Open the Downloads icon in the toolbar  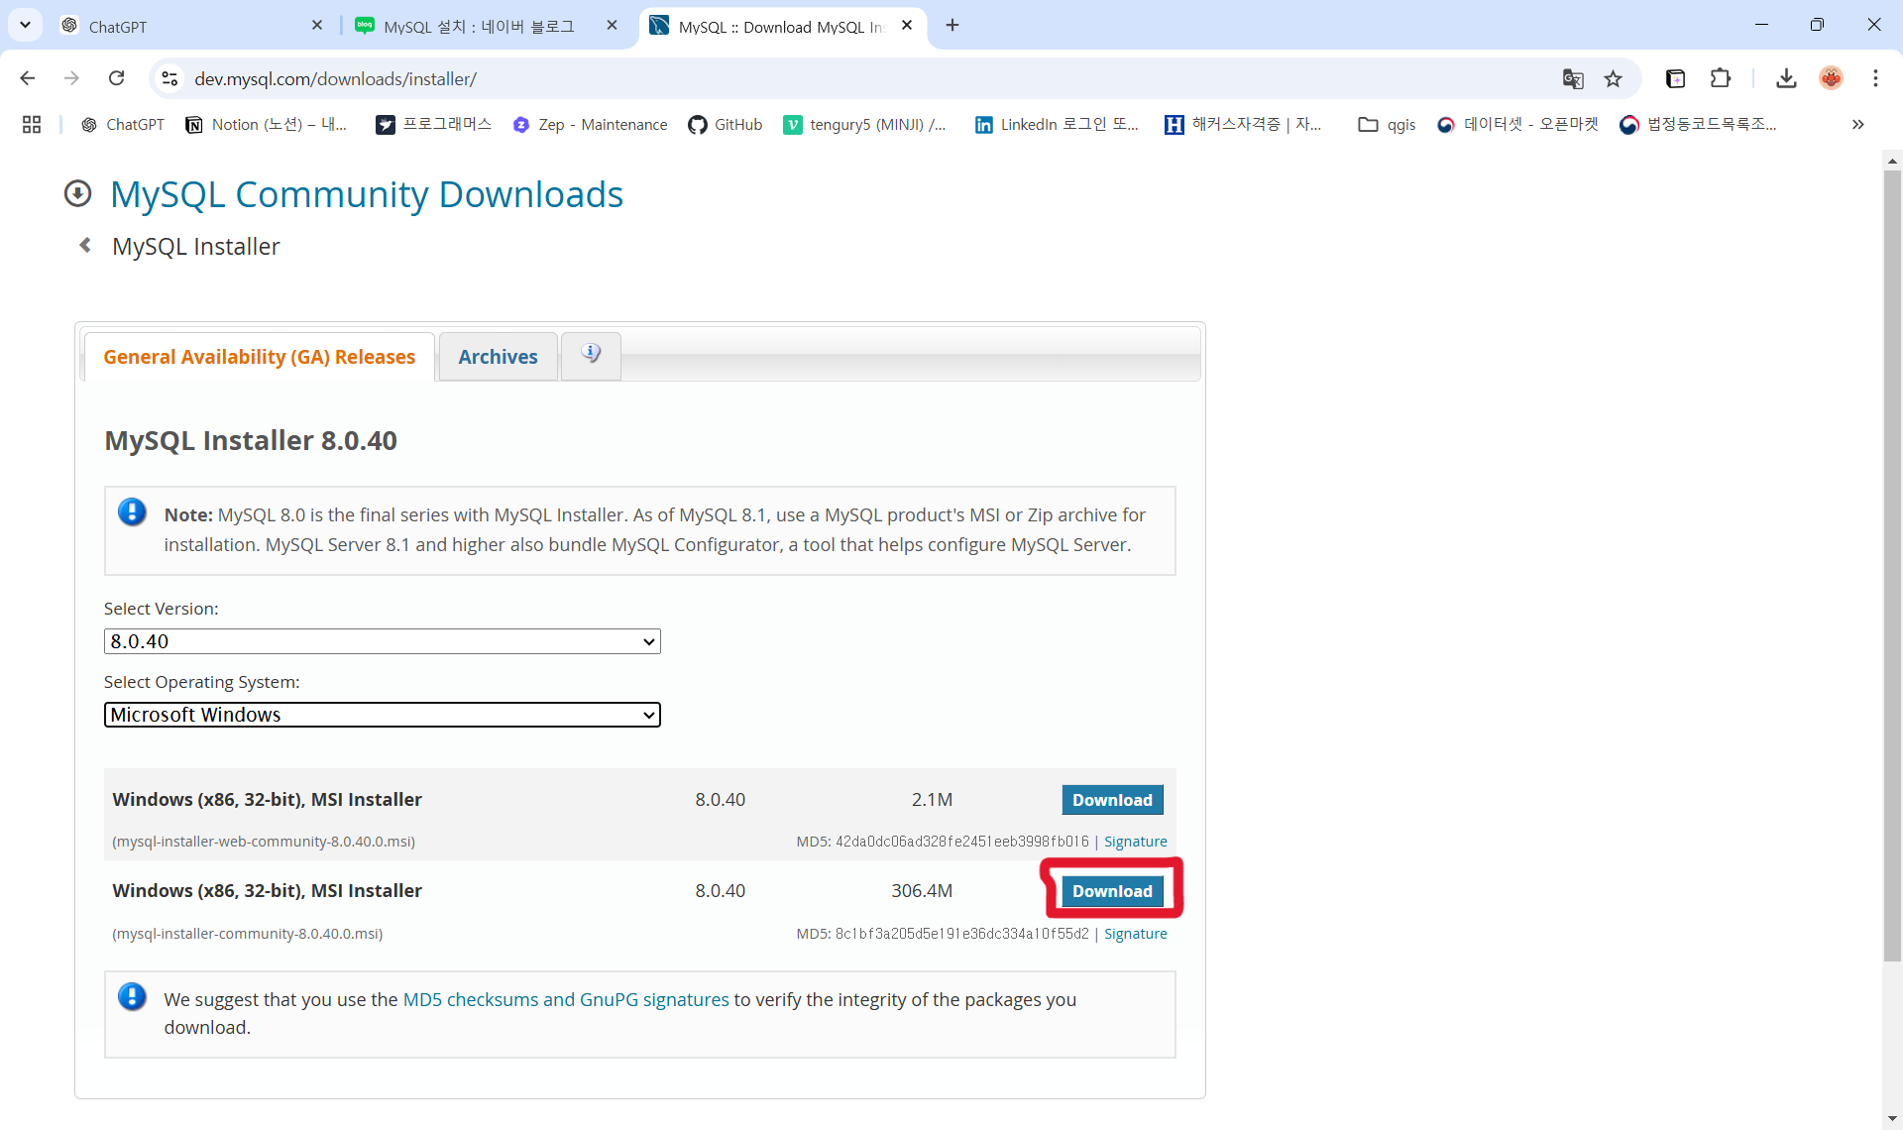(x=1786, y=78)
